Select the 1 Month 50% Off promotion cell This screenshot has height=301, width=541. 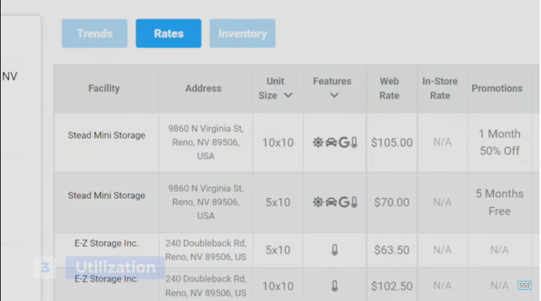tap(499, 143)
